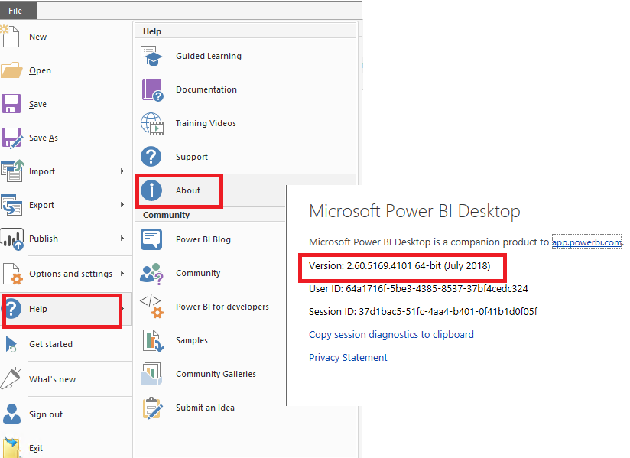Expand the Import submenu arrow

point(122,171)
